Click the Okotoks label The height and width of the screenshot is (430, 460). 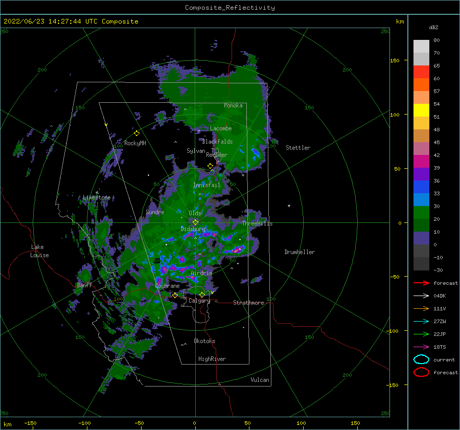pyautogui.click(x=204, y=341)
